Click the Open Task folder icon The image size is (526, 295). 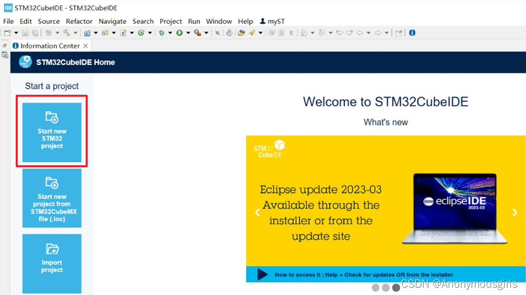click(x=241, y=33)
